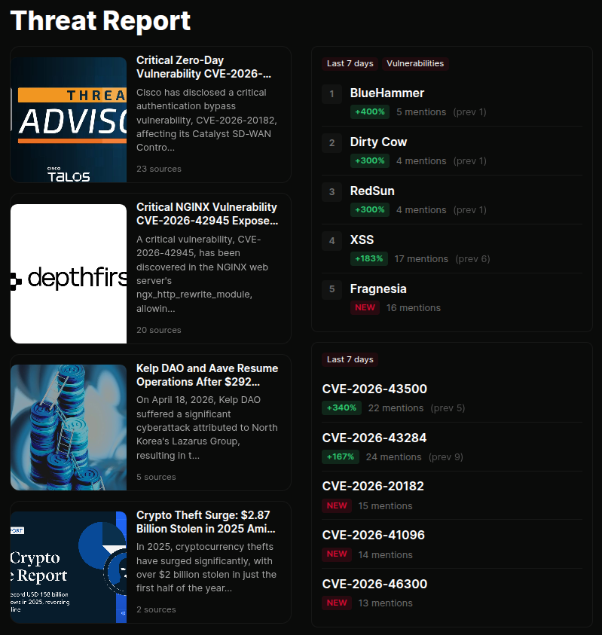Click '14 mentions' under CVE-2026-41096

[x=385, y=555]
